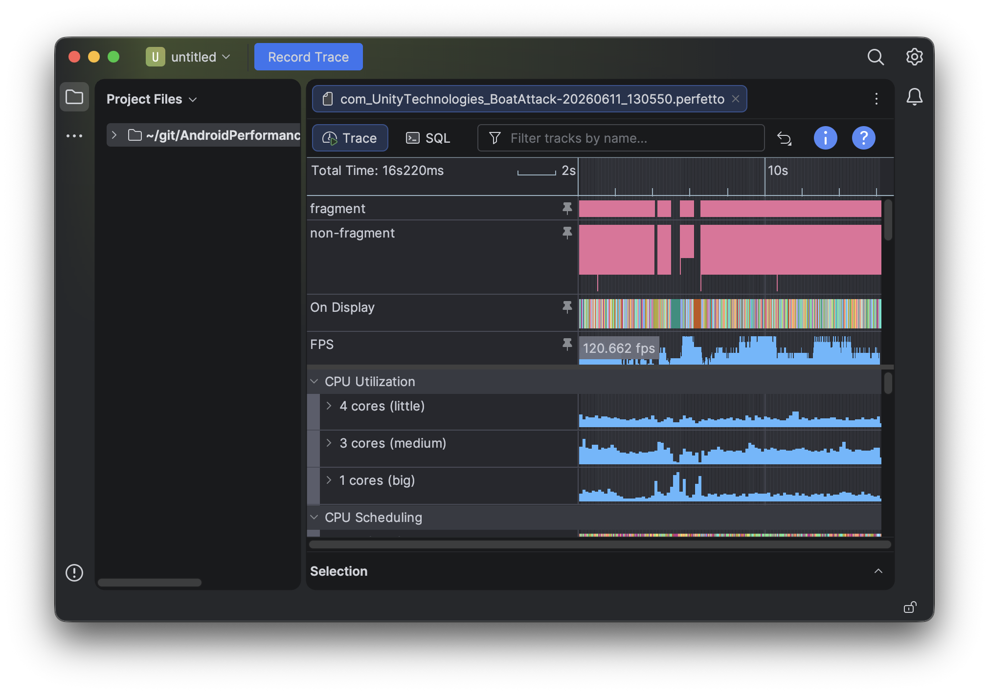
Task: Collapse the CPU Utilization group
Action: (x=314, y=381)
